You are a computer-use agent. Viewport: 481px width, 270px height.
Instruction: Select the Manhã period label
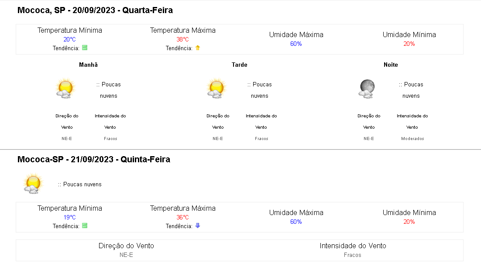88,65
